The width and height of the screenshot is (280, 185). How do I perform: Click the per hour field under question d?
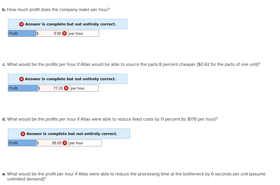tap(85, 143)
